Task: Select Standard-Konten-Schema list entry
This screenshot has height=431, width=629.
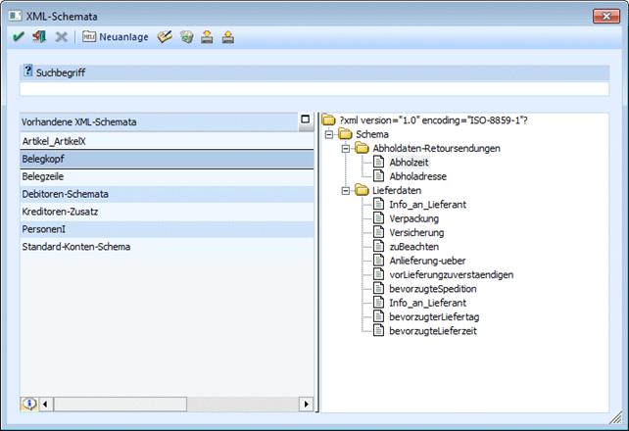Action: (75, 247)
